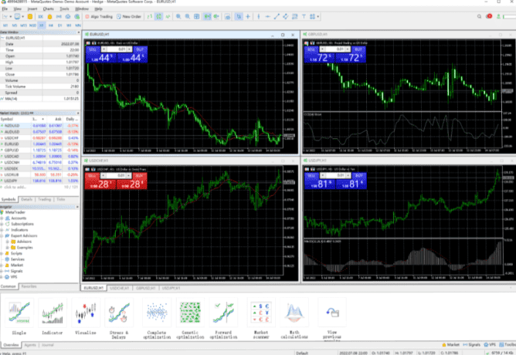
Task: Open Market link in the status bar
Action: pos(450,344)
